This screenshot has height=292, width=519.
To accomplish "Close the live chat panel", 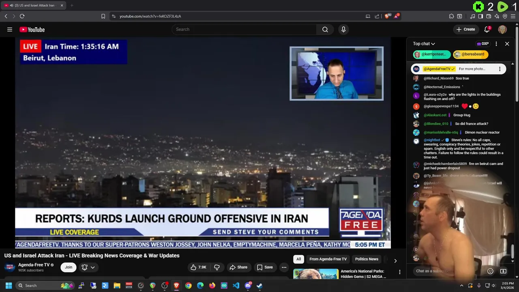I will pos(507,44).
